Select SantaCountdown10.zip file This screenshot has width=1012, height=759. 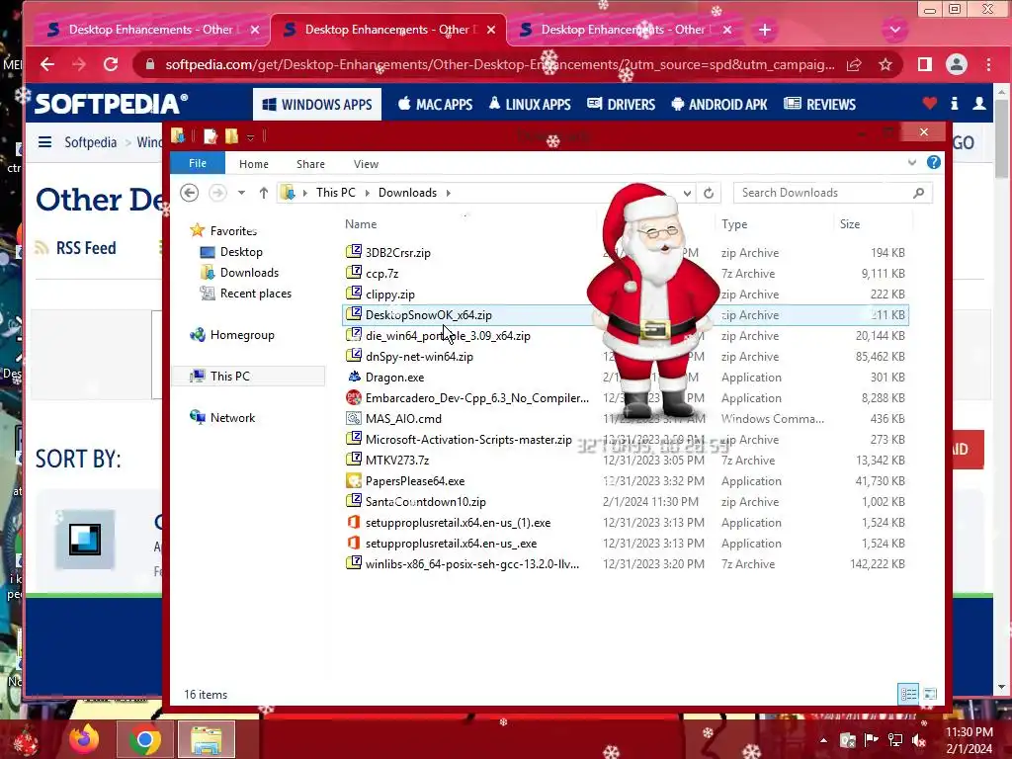(425, 501)
